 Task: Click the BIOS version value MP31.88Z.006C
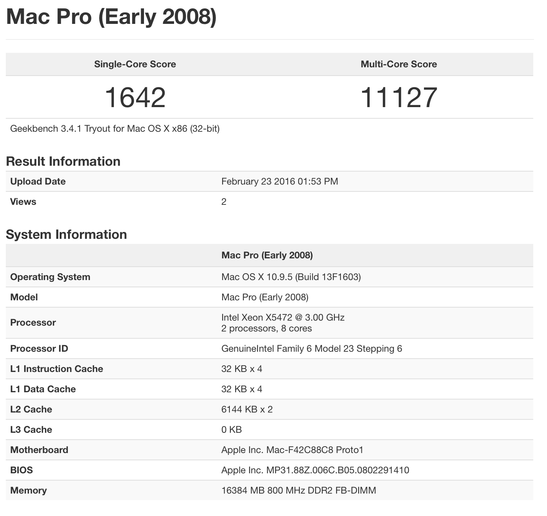(315, 470)
